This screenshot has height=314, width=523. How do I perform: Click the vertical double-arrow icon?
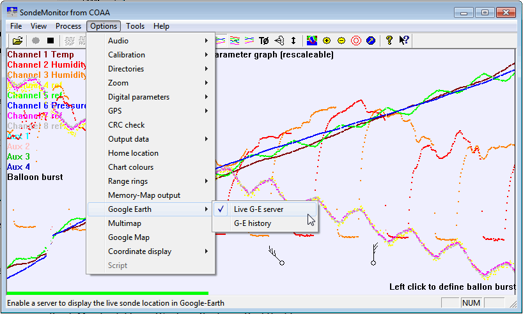coord(293,41)
